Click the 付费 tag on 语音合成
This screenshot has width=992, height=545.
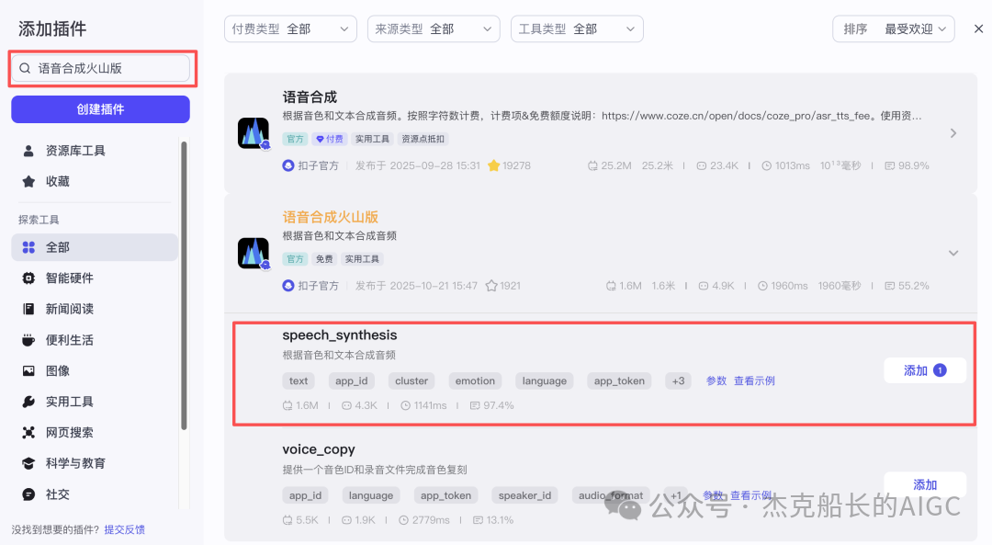coord(330,140)
